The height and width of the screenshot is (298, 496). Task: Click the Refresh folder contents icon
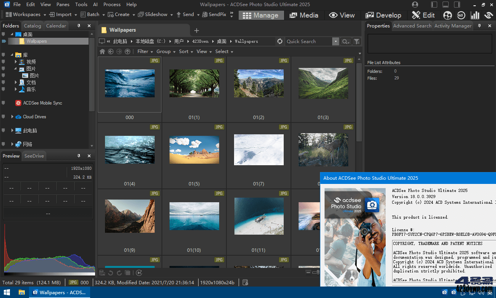click(x=280, y=41)
